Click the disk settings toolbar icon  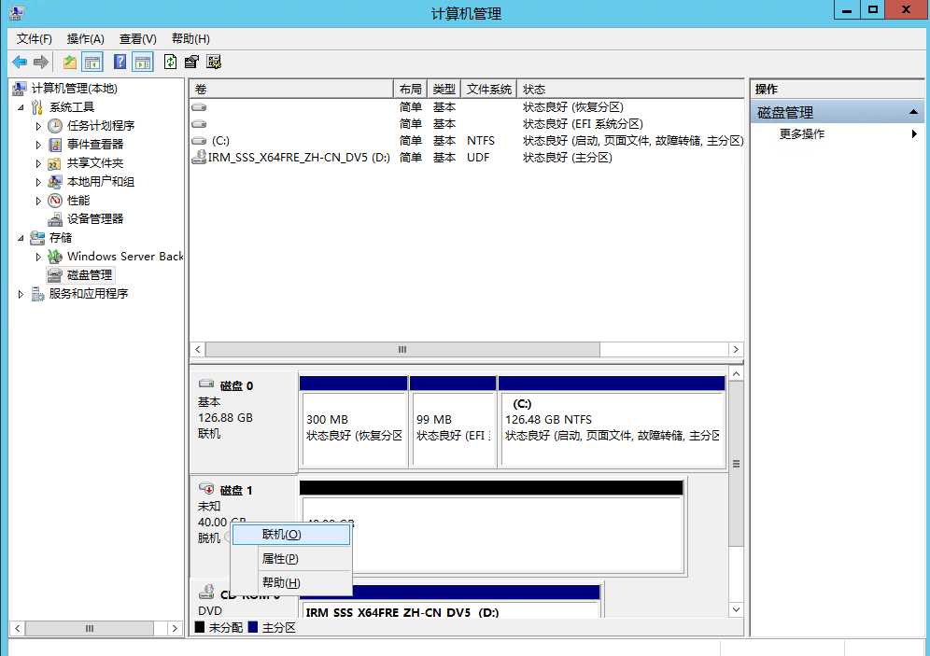click(x=214, y=62)
